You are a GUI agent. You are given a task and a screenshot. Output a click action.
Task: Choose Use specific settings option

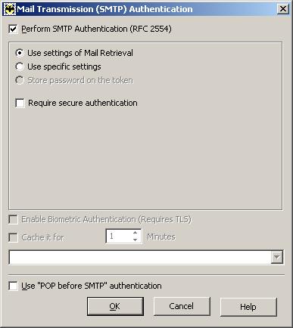click(x=20, y=67)
